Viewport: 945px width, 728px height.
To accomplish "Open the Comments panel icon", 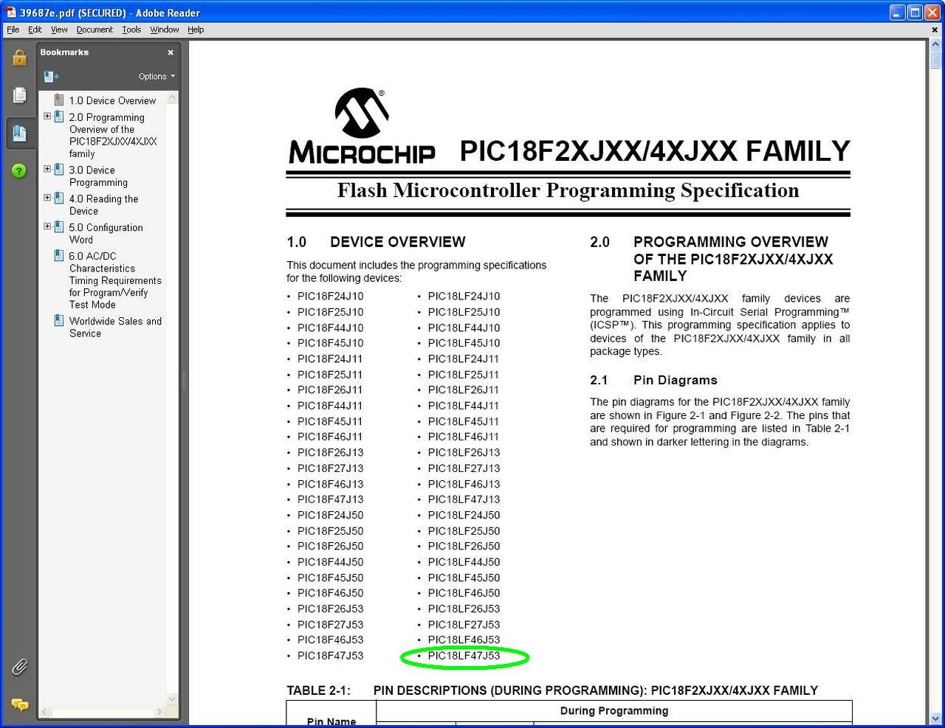I will [x=19, y=705].
